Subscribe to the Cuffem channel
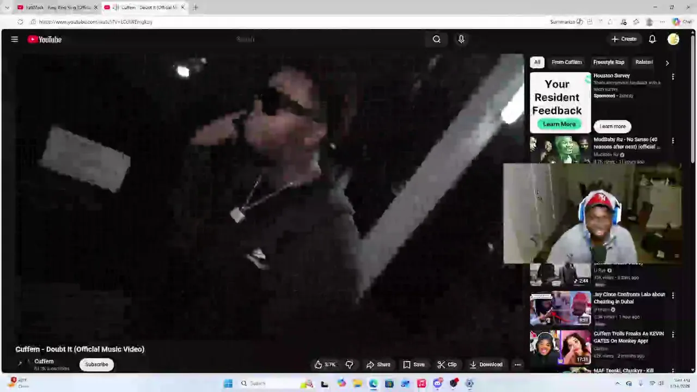This screenshot has width=697, height=392. (96, 364)
